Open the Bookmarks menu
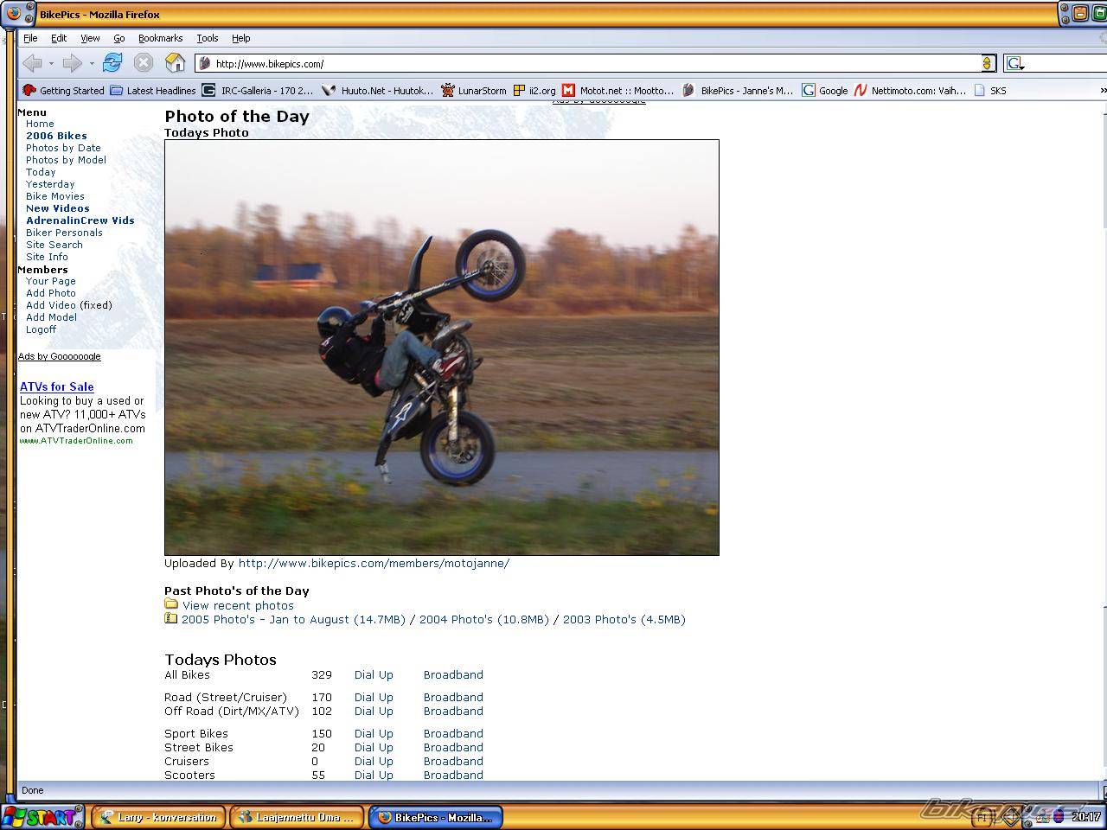1107x830 pixels. coord(160,38)
